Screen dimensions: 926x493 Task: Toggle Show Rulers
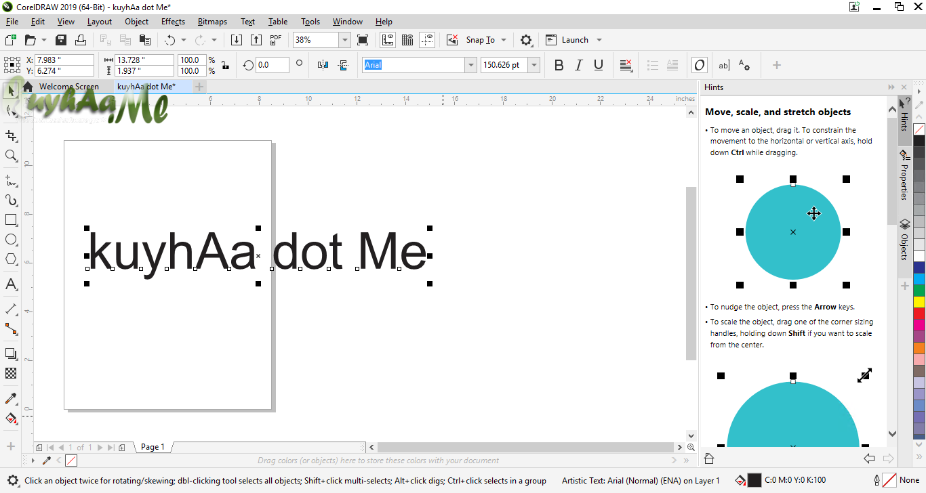388,40
